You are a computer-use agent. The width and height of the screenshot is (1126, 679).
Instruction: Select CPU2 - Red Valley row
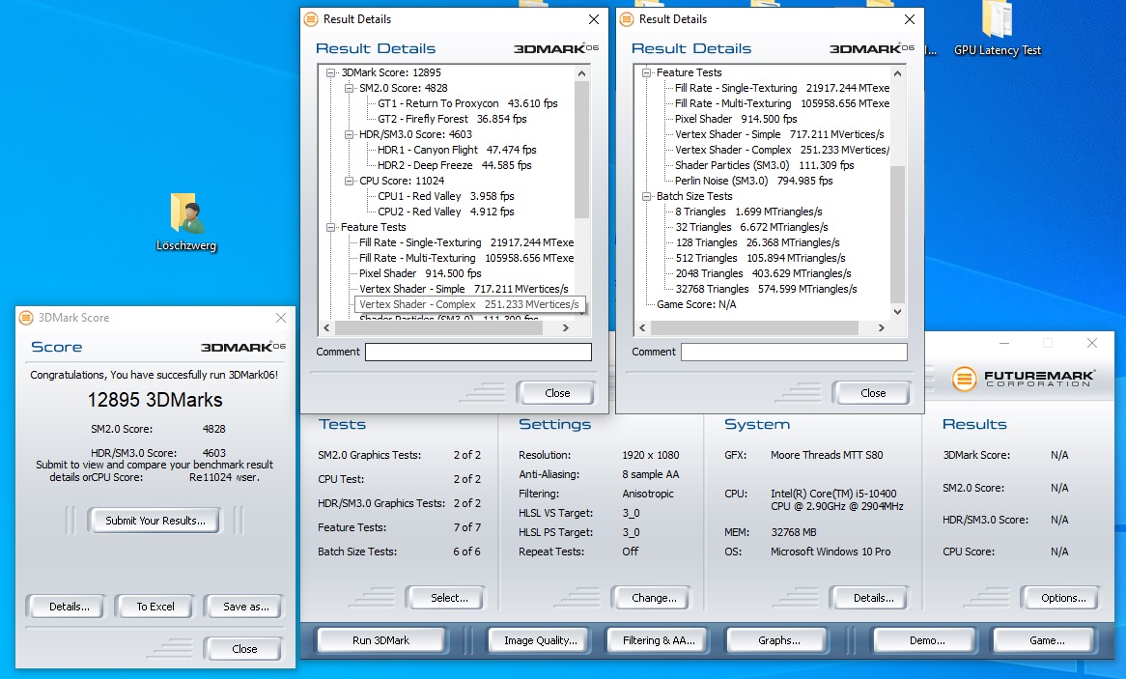click(446, 212)
